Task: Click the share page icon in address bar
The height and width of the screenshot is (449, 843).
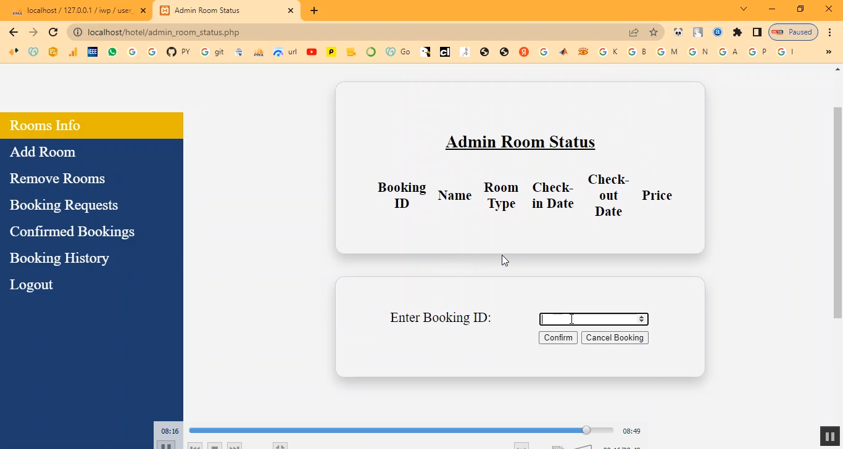Action: pos(634,33)
